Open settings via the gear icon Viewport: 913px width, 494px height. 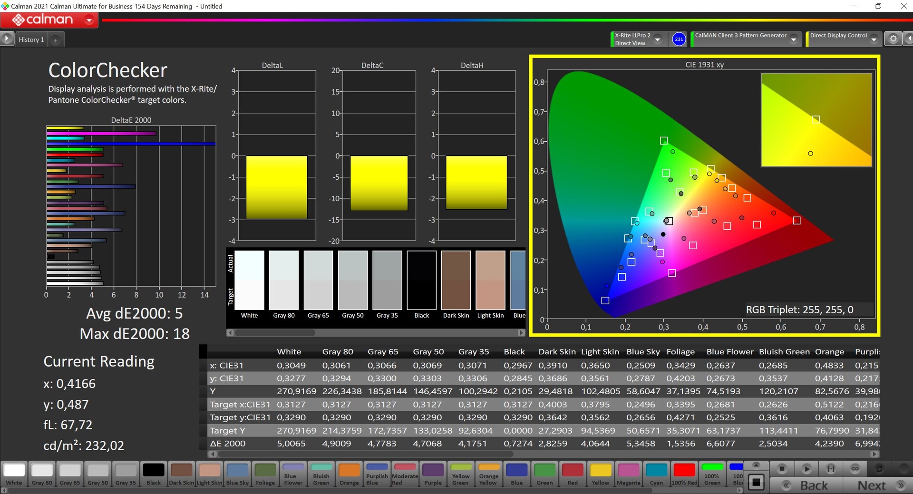click(893, 39)
